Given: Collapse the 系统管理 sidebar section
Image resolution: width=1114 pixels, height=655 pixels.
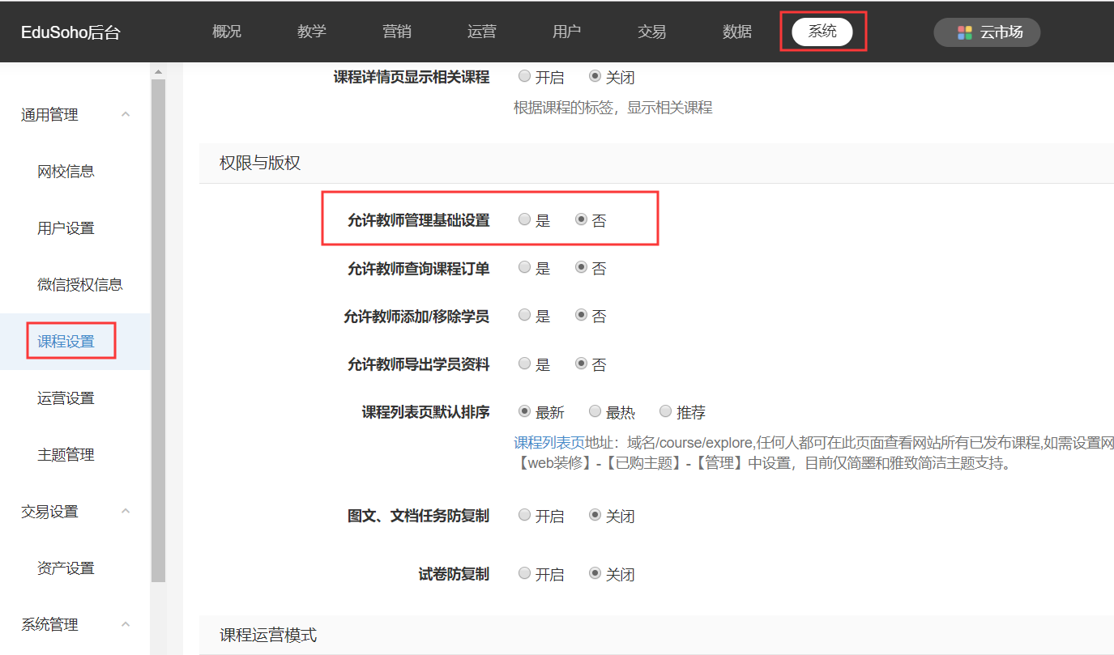Looking at the screenshot, I should coord(126,624).
